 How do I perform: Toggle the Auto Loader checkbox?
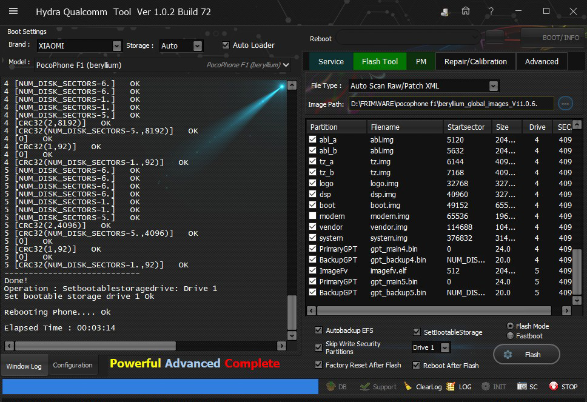pos(226,45)
